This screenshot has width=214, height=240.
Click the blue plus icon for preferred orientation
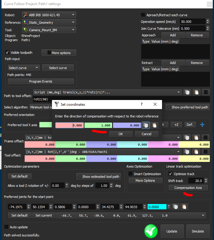tap(202, 124)
